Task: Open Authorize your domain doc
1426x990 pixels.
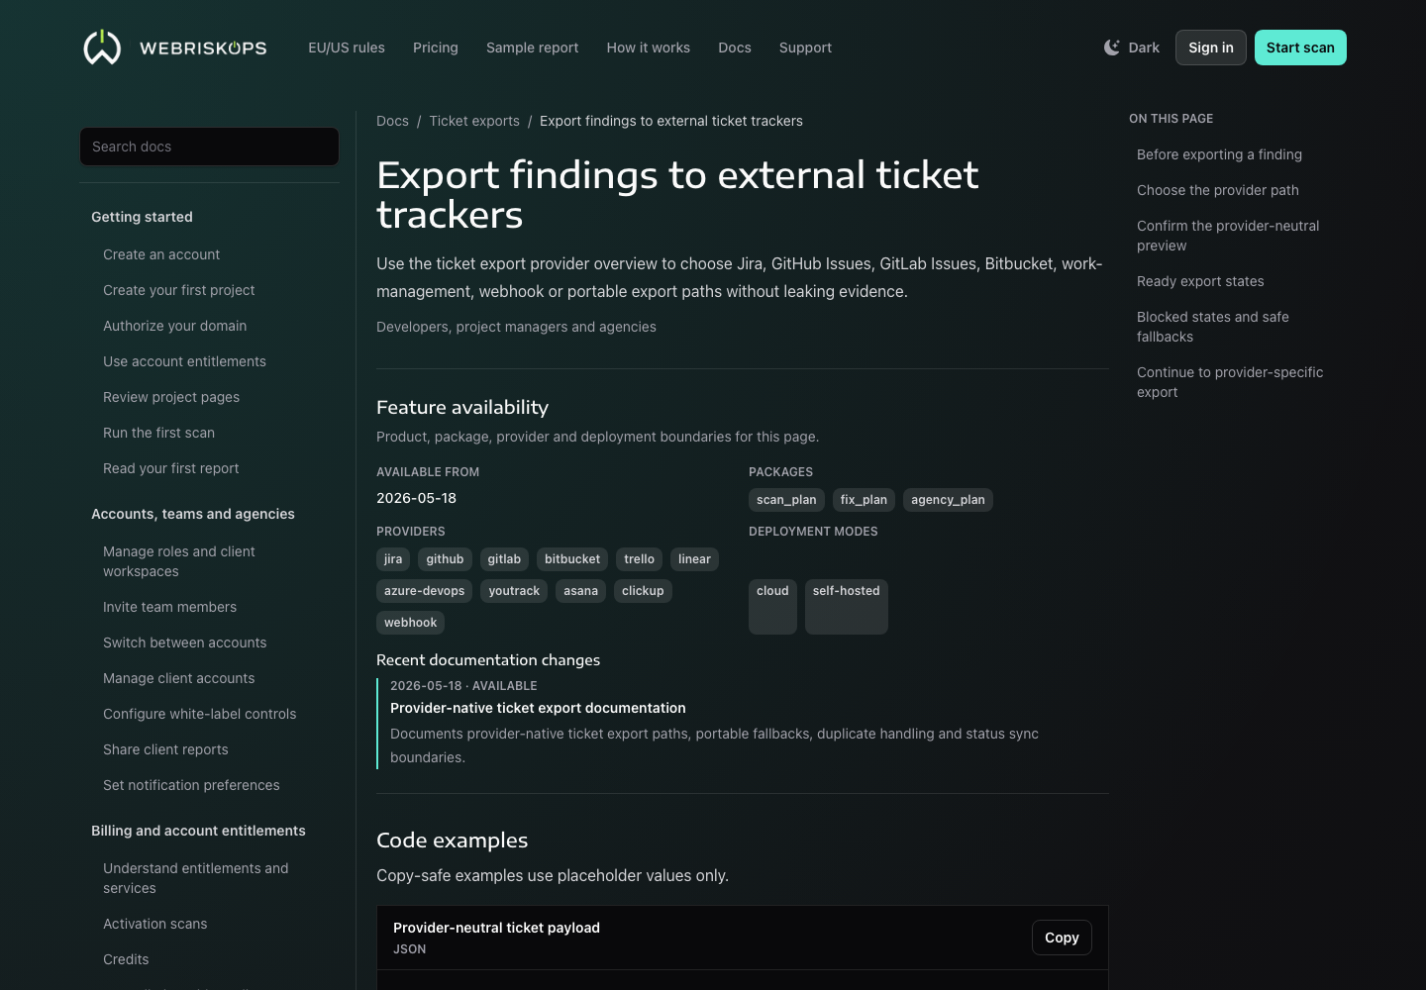Action: click(175, 326)
